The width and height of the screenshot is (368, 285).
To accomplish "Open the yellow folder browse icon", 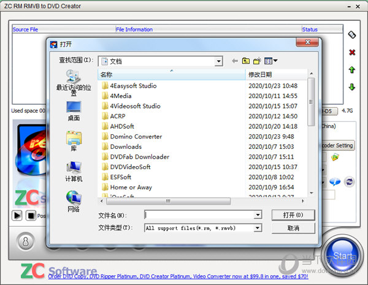I will click(x=335, y=156).
